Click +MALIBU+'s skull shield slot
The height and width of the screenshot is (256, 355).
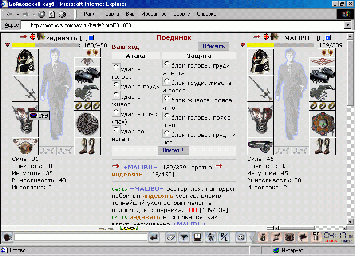pyautogui.click(x=323, y=124)
